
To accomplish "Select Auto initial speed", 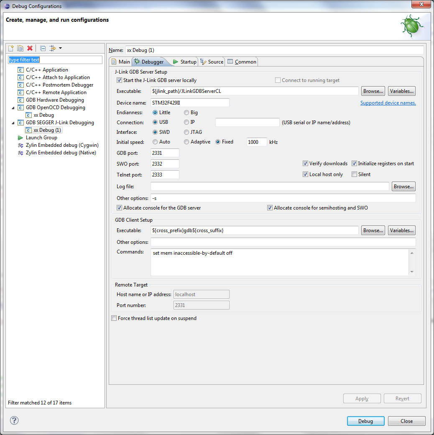I will 155,142.
